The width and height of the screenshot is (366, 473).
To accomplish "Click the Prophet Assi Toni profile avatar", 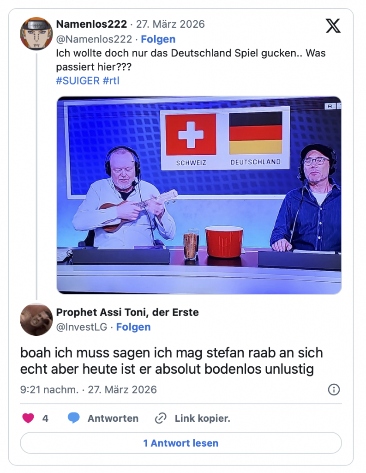I will 36,319.
